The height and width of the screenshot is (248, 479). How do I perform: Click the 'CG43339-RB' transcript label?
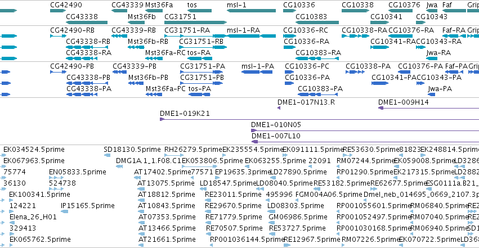[133, 30]
